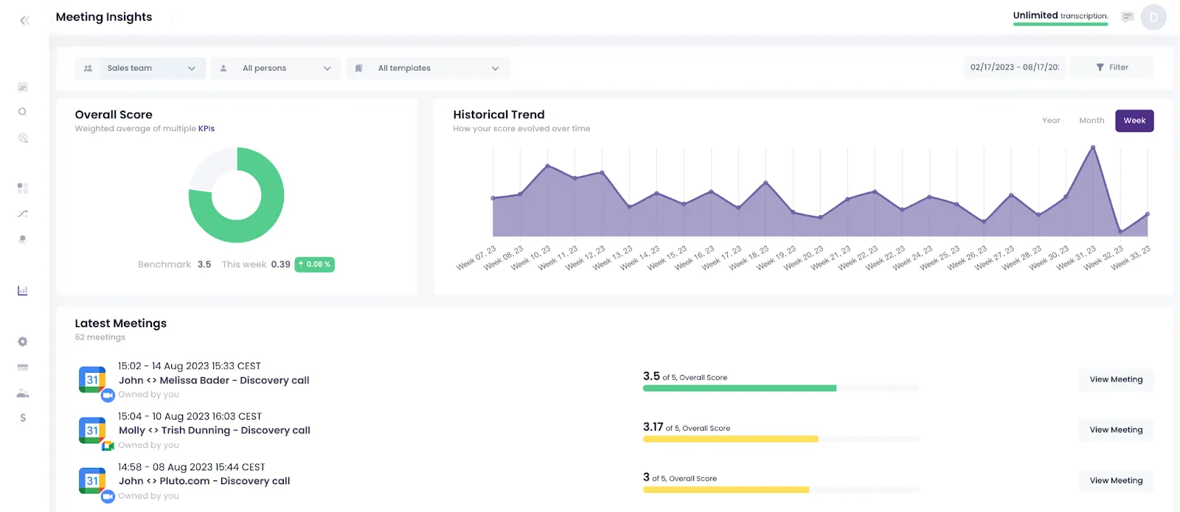Open user avatar D in header
The width and height of the screenshot is (1180, 512).
(x=1153, y=17)
